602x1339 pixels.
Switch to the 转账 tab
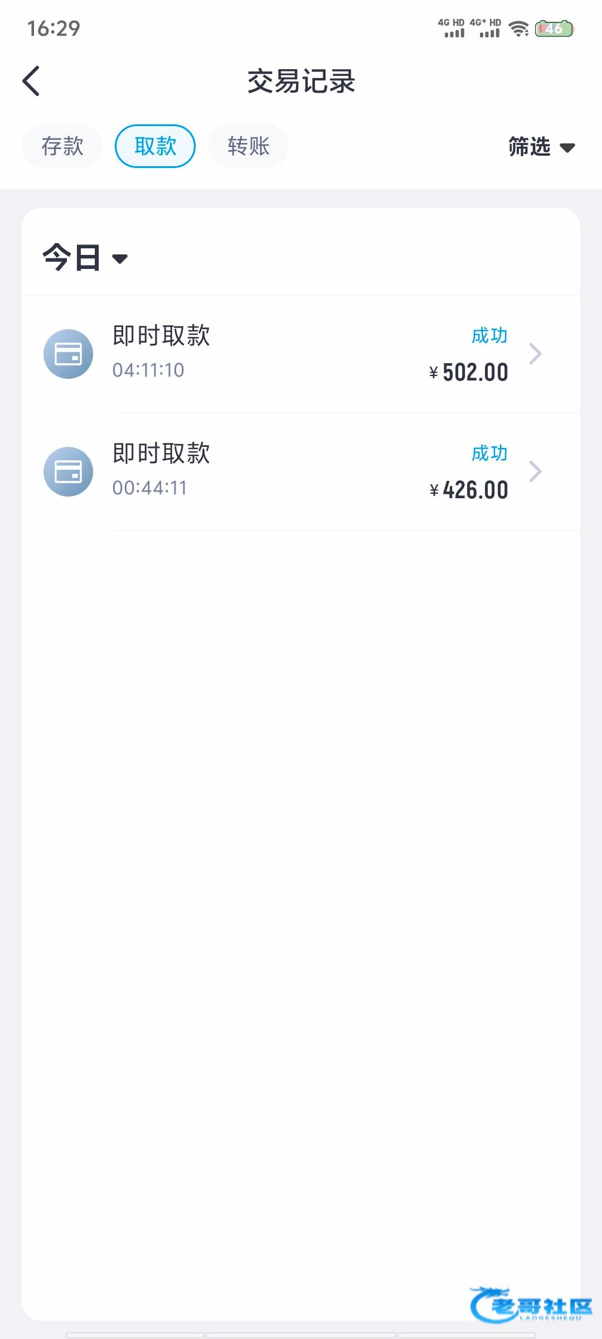pos(249,146)
